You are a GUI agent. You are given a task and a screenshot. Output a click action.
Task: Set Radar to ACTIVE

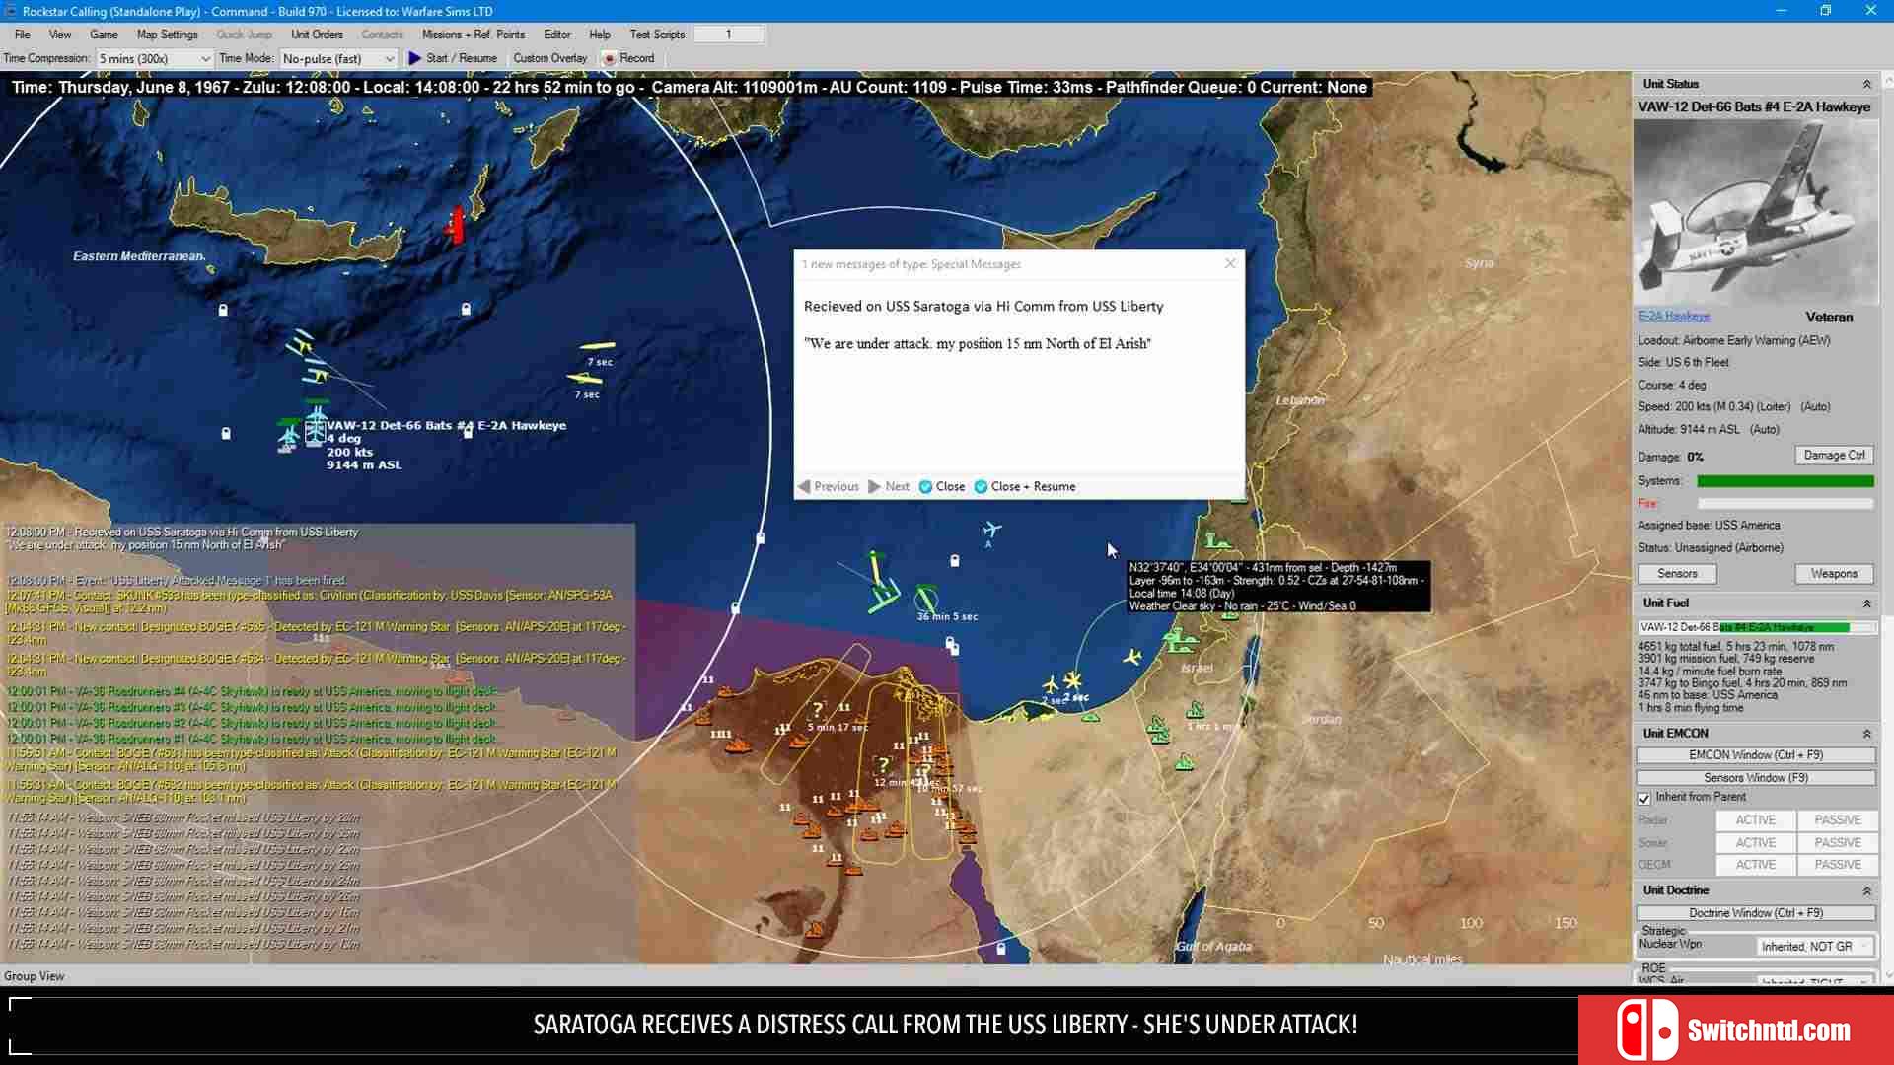[x=1755, y=819]
